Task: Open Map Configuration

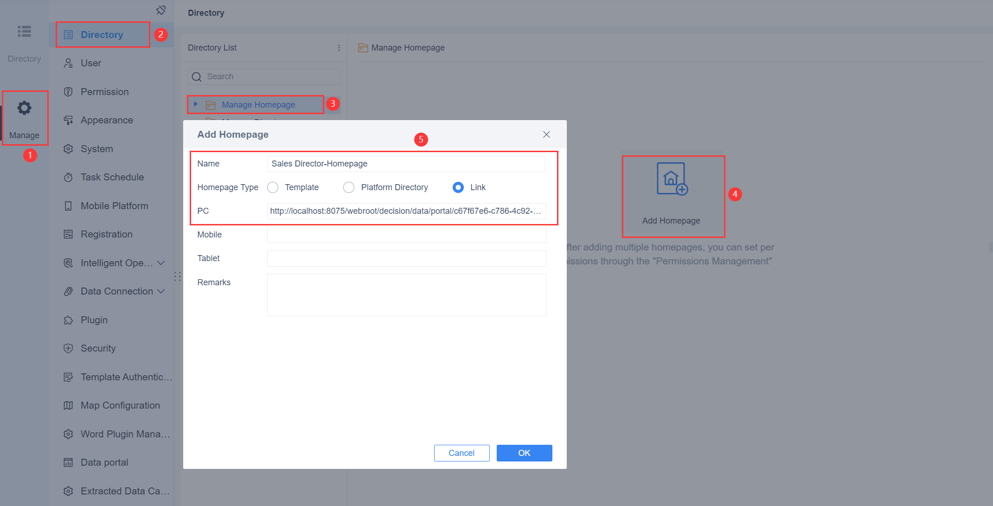Action: click(120, 405)
